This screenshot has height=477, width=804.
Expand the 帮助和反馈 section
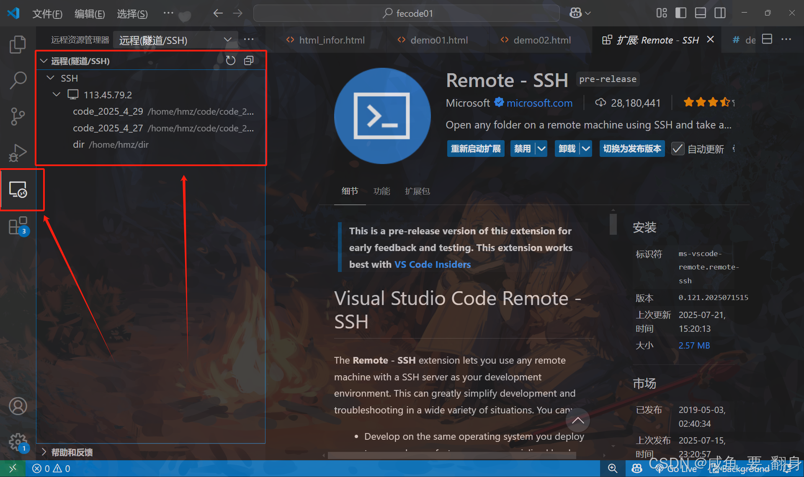click(72, 452)
